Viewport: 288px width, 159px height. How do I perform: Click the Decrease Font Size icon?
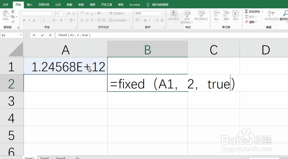click(x=74, y=14)
